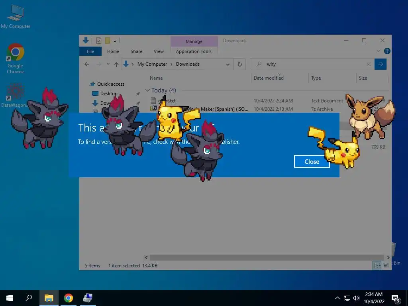
Task: Open the notification action center
Action: pos(396,298)
